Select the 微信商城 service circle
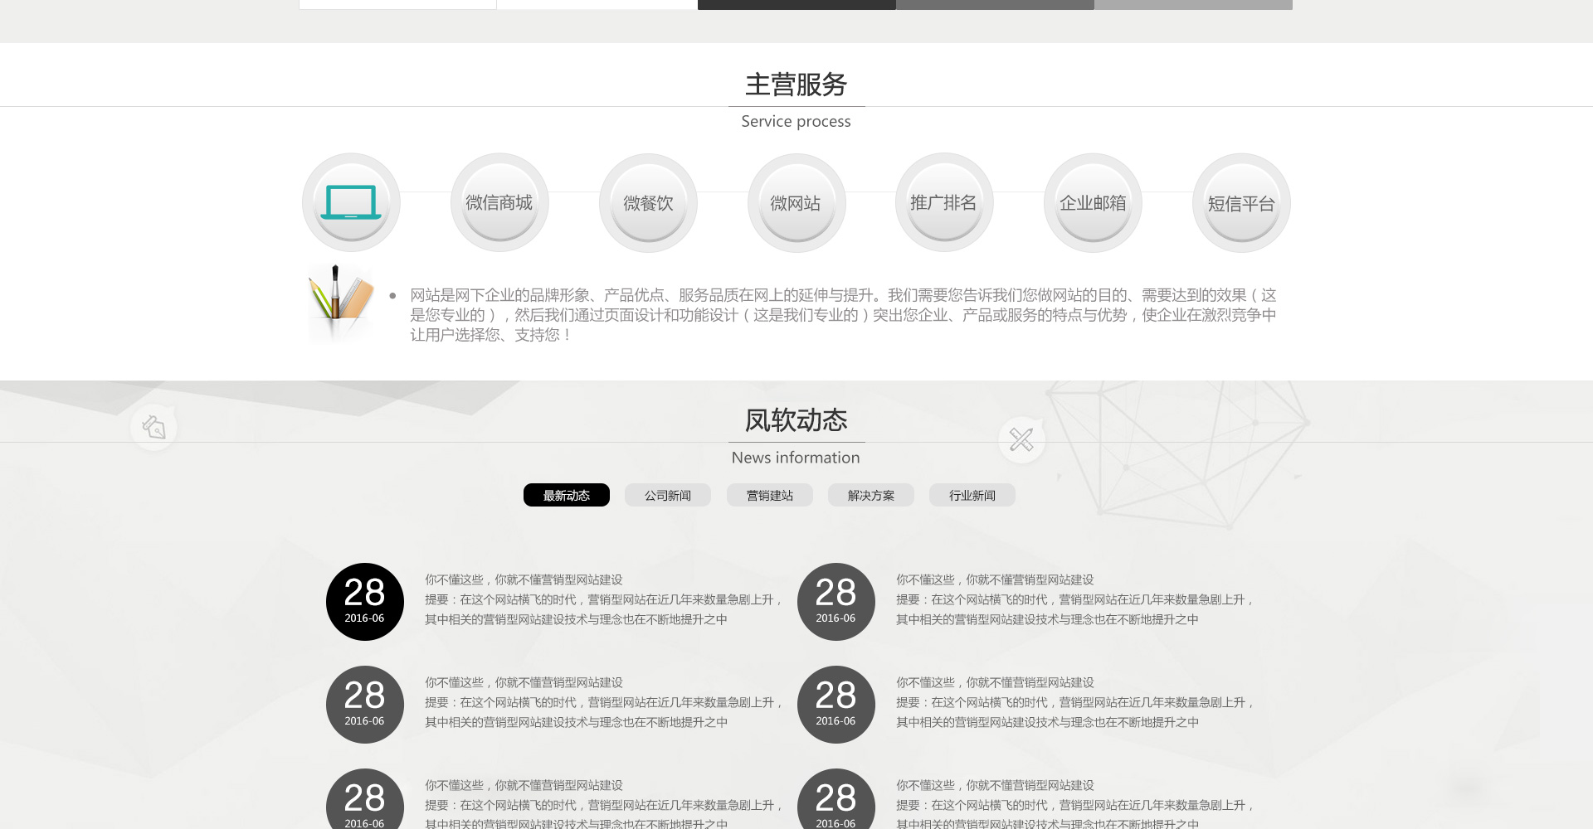This screenshot has width=1593, height=829. point(499,202)
